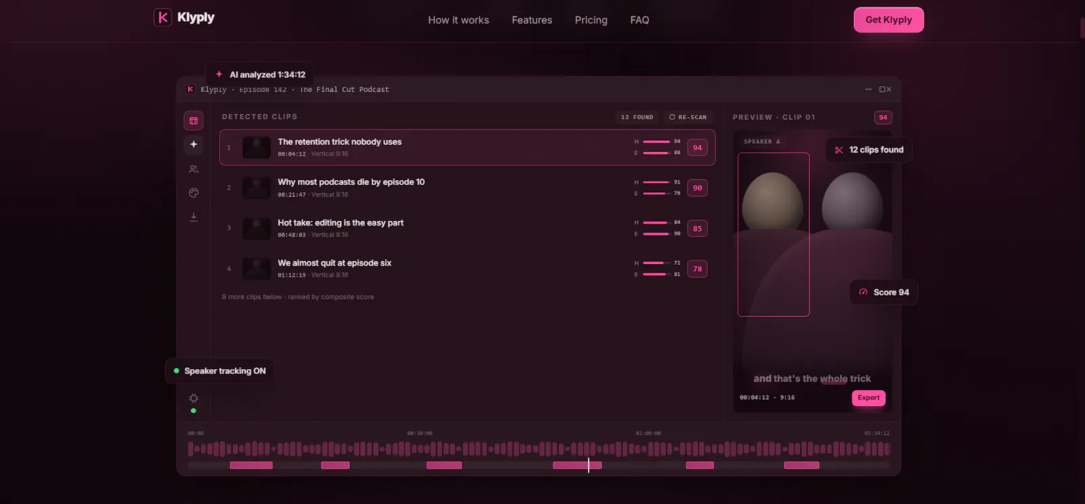Click the download sidebar icon
Image resolution: width=1085 pixels, height=504 pixels.
[193, 217]
